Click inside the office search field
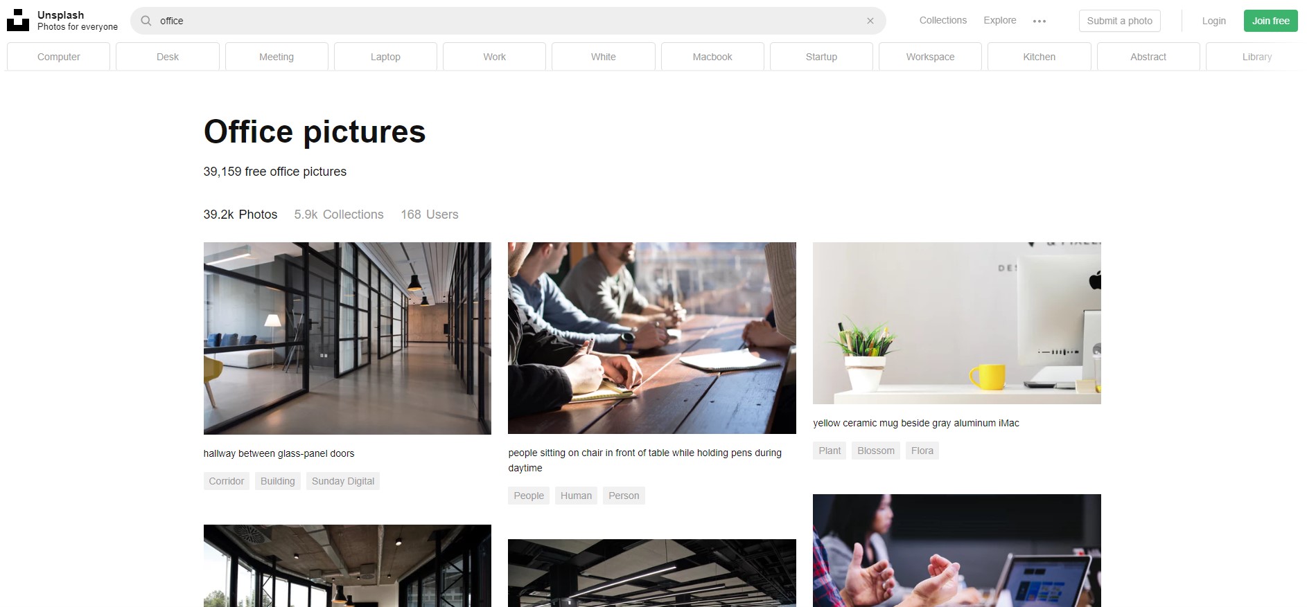Screen dimensions: 1307x607 [x=508, y=21]
